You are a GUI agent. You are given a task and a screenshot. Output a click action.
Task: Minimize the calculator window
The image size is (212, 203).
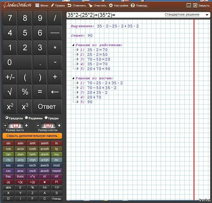click(189, 6)
